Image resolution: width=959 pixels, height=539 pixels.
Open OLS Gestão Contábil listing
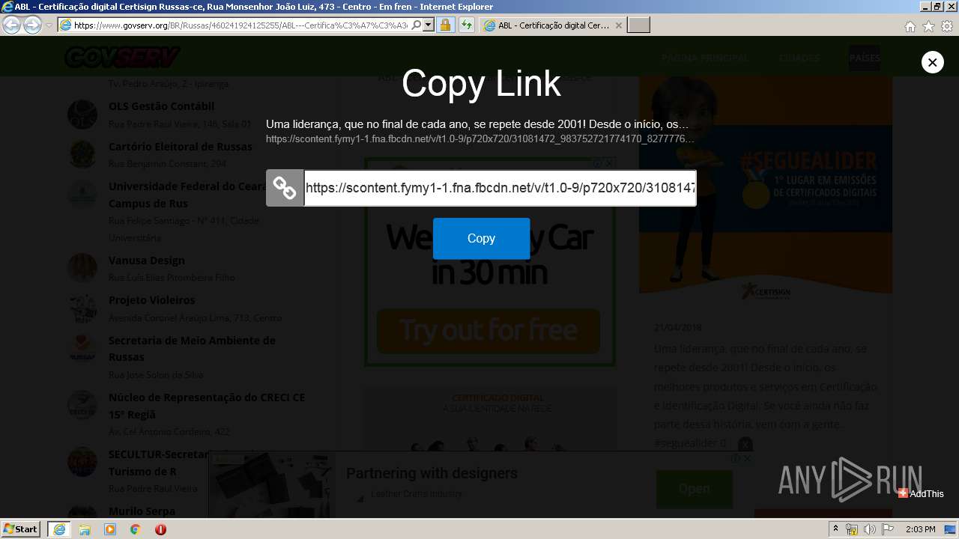click(x=161, y=106)
